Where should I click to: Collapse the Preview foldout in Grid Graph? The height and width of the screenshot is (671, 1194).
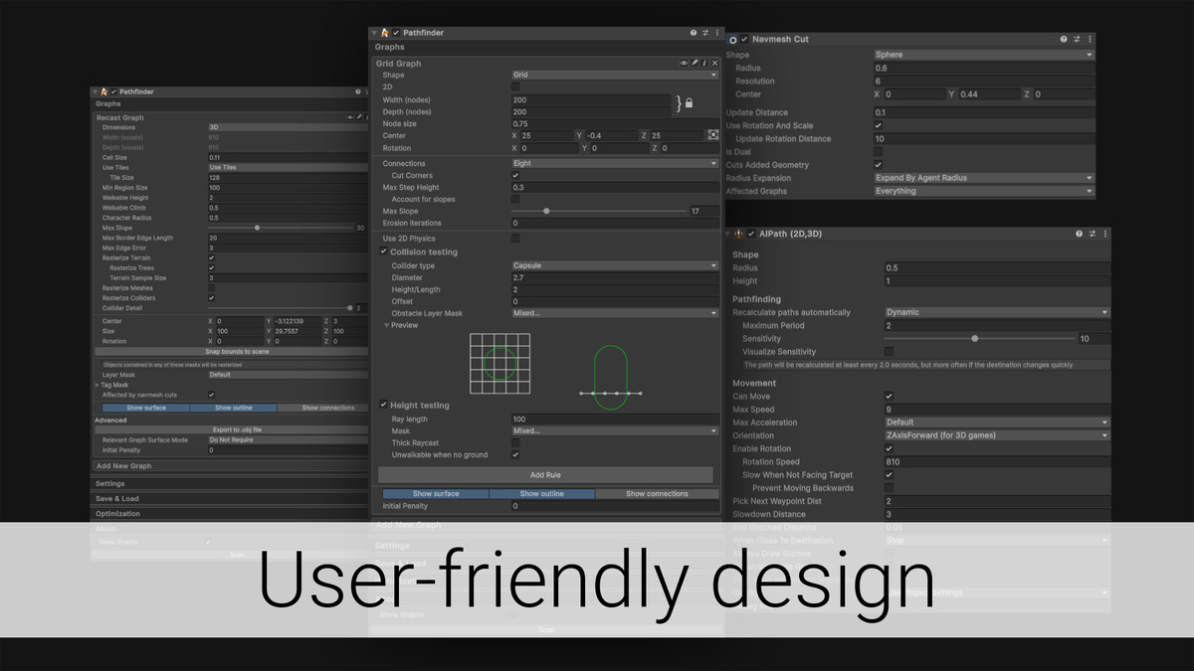[x=386, y=325]
